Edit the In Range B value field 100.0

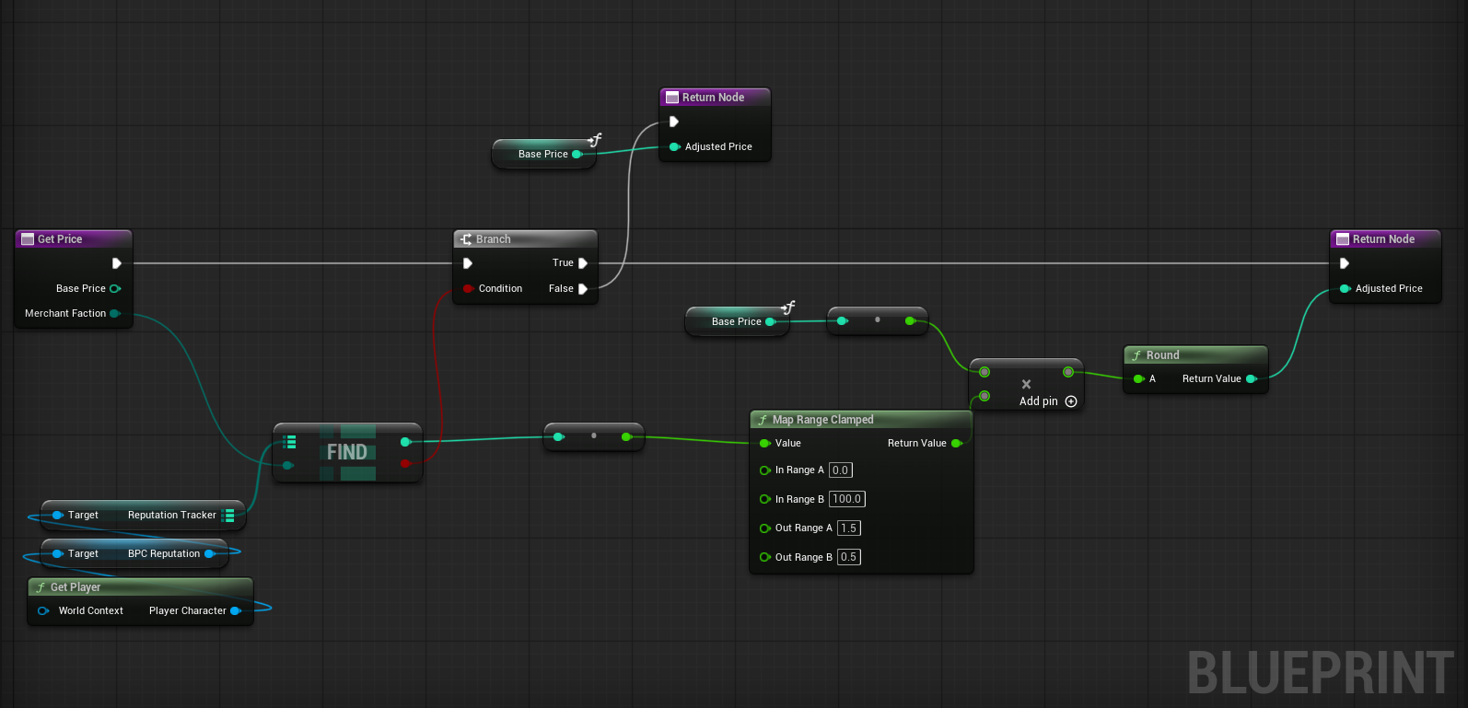(847, 499)
